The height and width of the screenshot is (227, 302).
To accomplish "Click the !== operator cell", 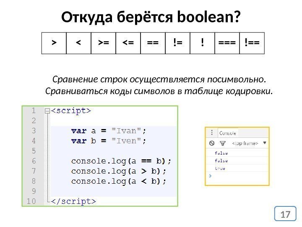I will pos(252,43).
